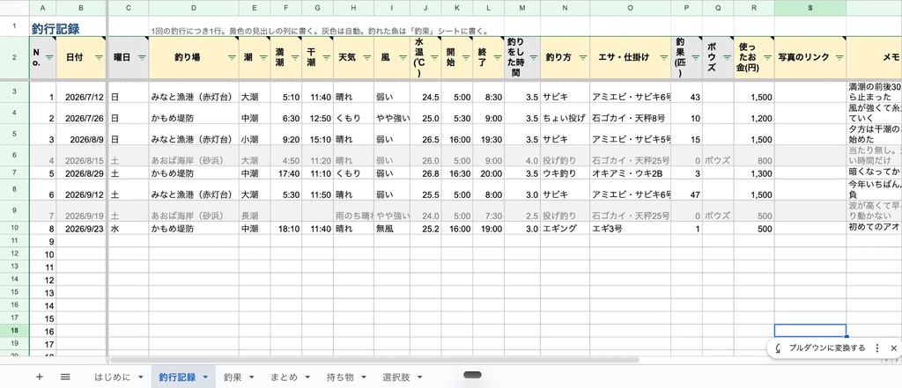This screenshot has width=902, height=388.
Task: Open filter for 風 column header
Action: (403, 57)
